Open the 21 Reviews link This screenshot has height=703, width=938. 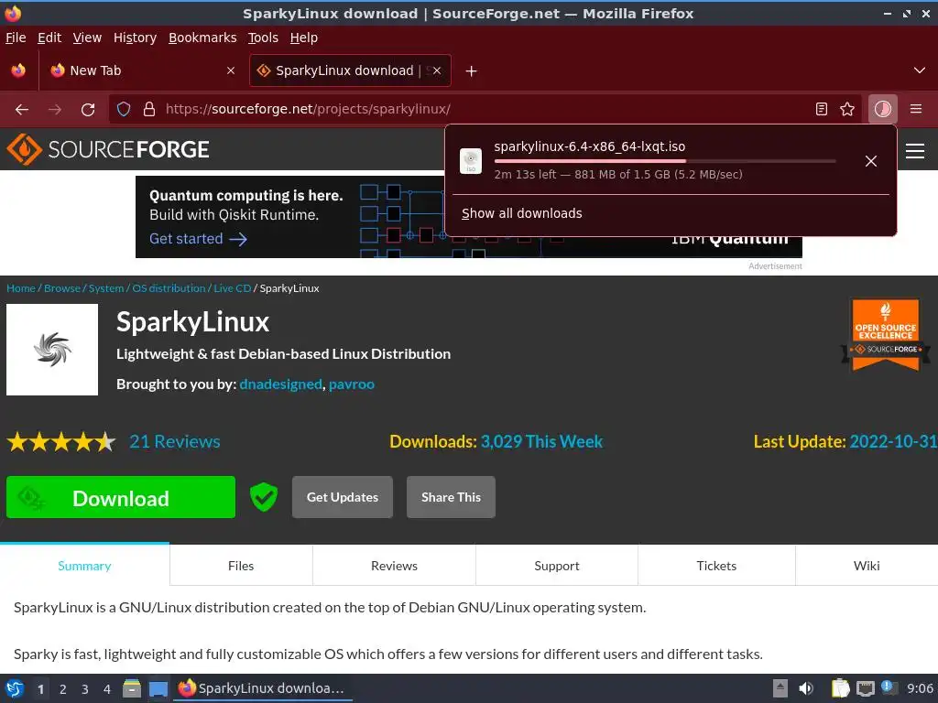175,442
